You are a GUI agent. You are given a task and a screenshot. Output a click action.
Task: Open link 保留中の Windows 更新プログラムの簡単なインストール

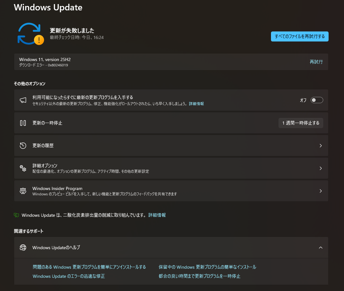(x=207, y=267)
